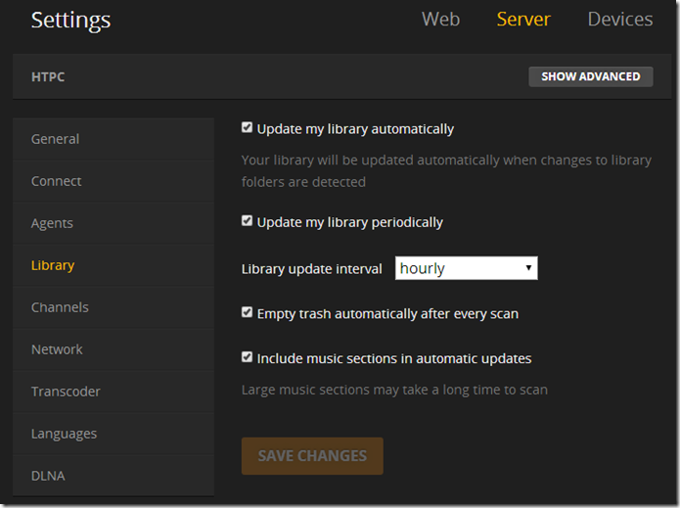The height and width of the screenshot is (508, 680).
Task: Open the Library update interval dropdown
Action: tap(466, 268)
